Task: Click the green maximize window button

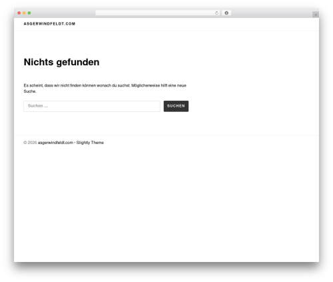Action: (x=29, y=13)
